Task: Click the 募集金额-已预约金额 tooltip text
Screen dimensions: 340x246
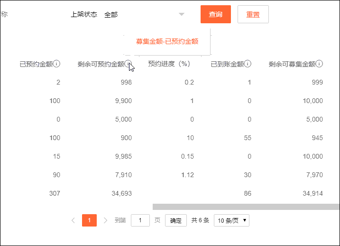Action: point(167,41)
